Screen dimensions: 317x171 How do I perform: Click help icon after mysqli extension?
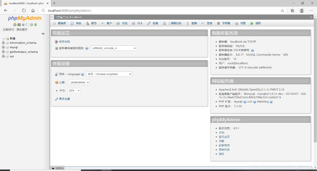(x=245, y=102)
